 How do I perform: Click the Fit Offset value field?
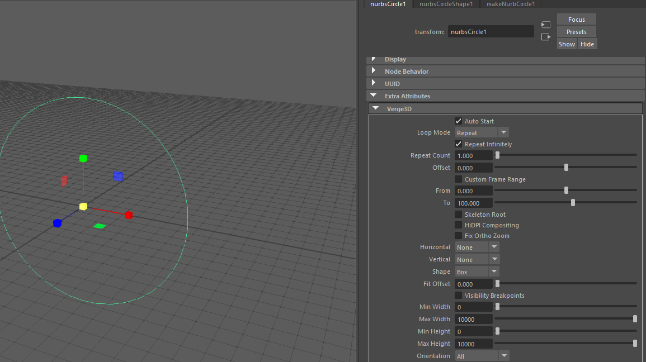coord(473,284)
